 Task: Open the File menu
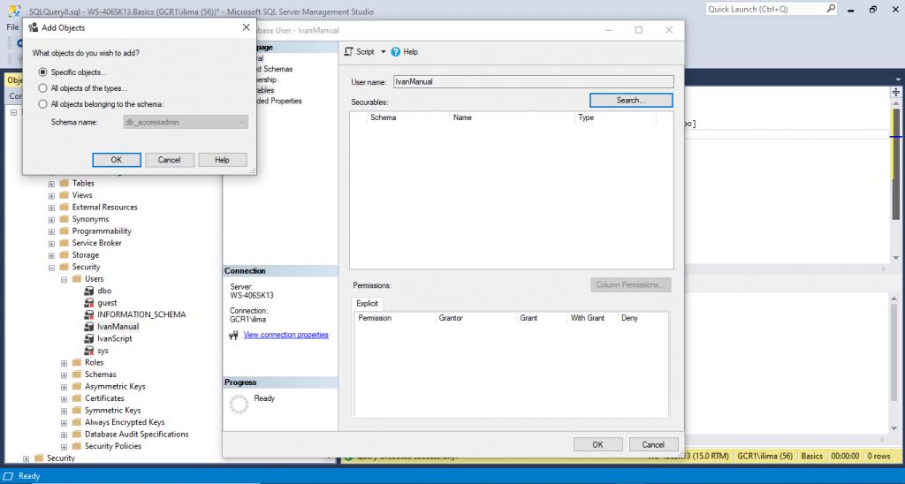(12, 27)
